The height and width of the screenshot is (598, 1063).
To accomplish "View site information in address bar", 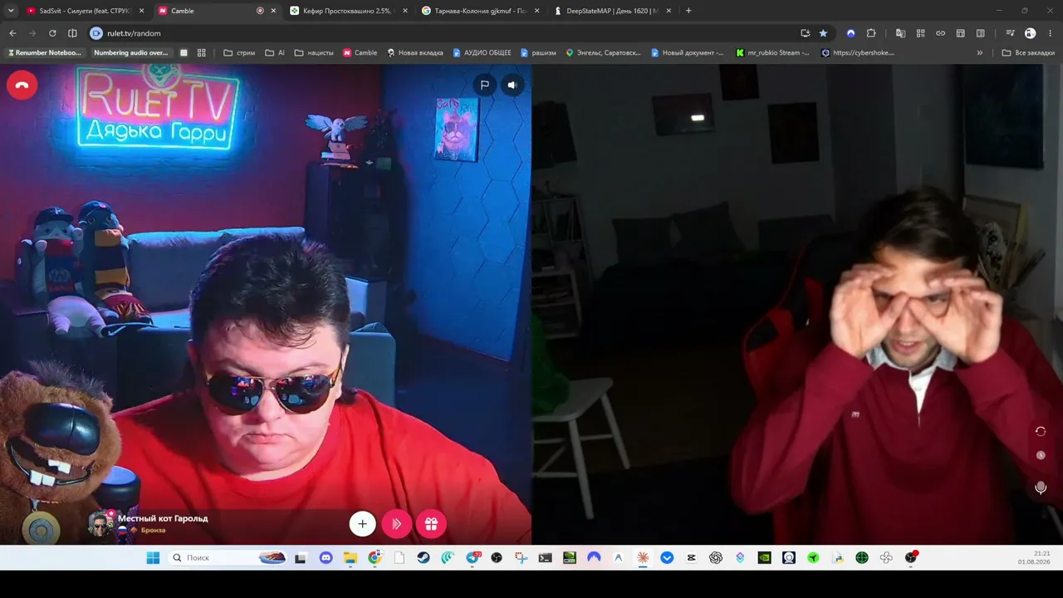I will pos(96,33).
